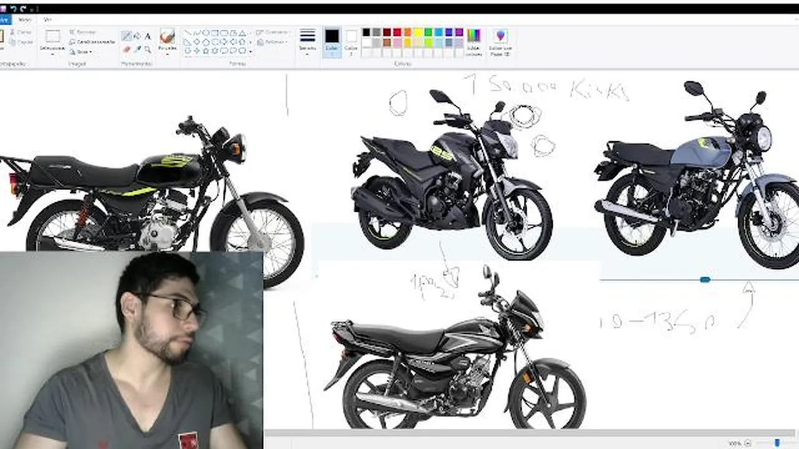Select the Five-point star shape
Image resolution: width=799 pixels, height=449 pixels.
pyautogui.click(x=205, y=51)
